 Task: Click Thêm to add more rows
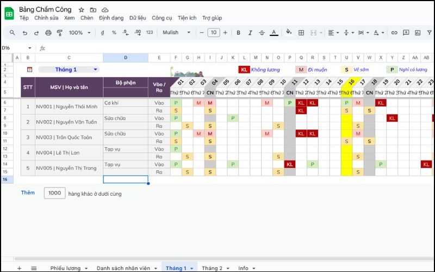pyautogui.click(x=28, y=193)
